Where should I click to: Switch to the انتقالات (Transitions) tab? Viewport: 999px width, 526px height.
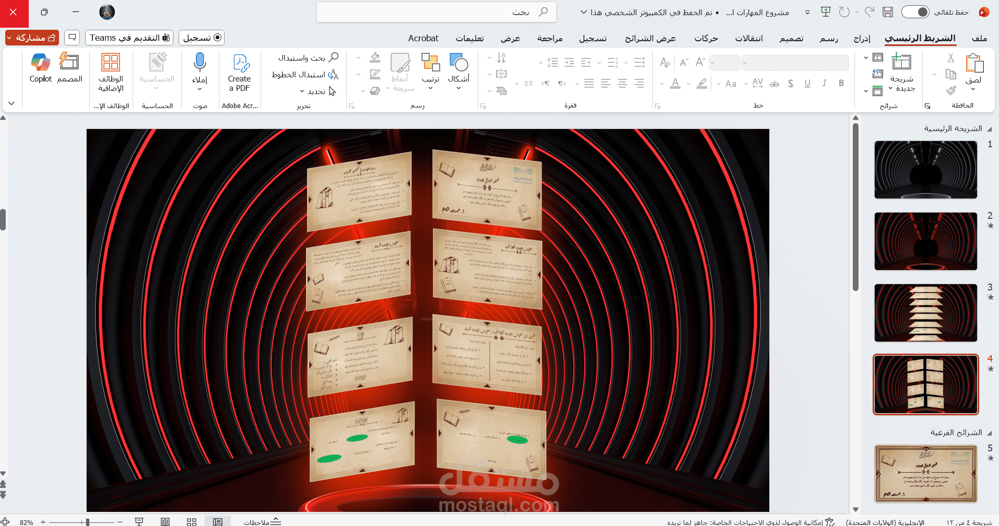(749, 38)
